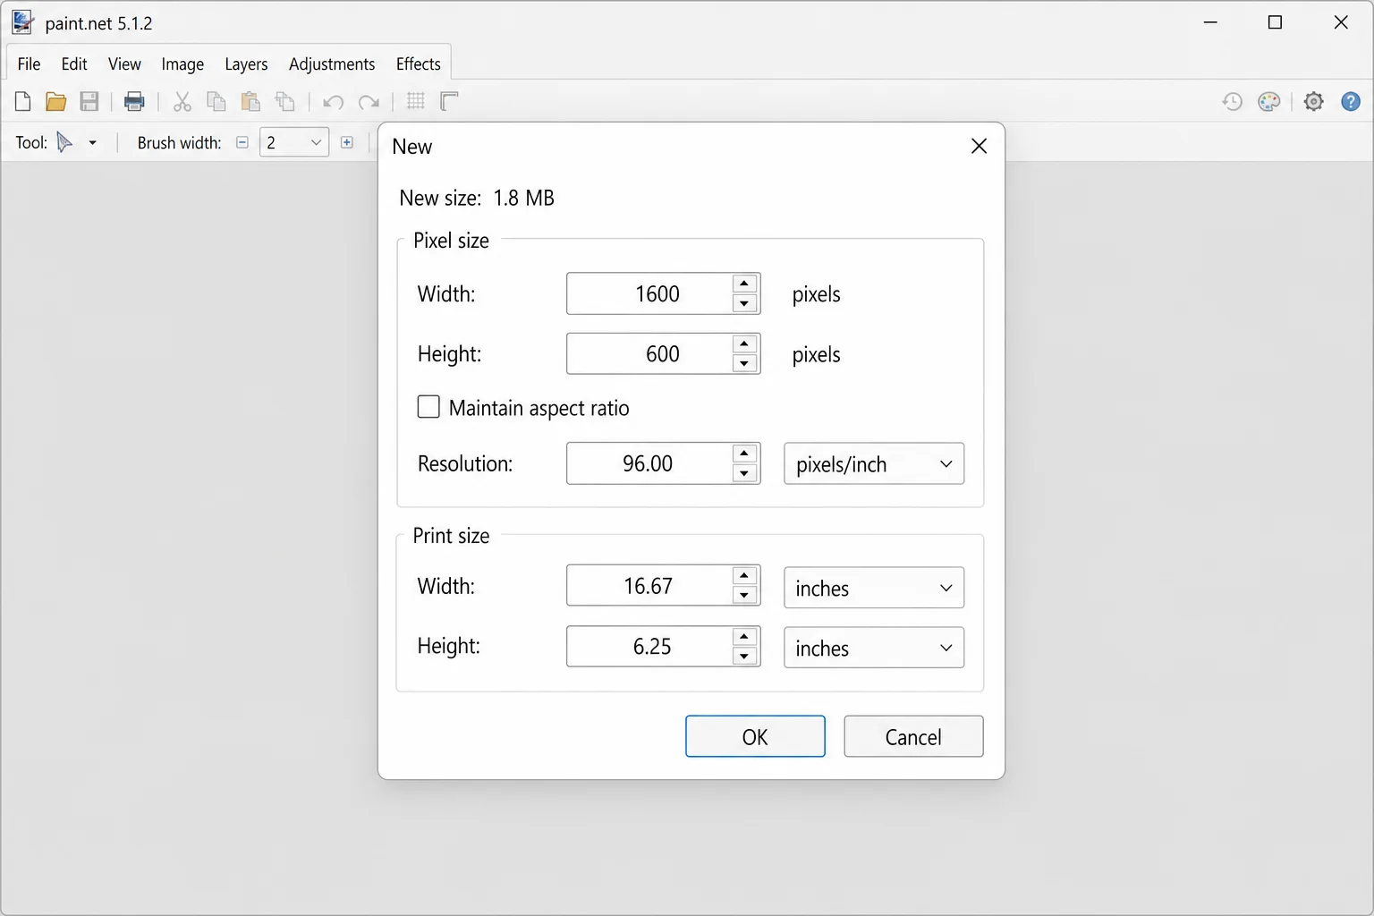Close the New dialog with X
This screenshot has height=916, width=1374.
pos(979,146)
